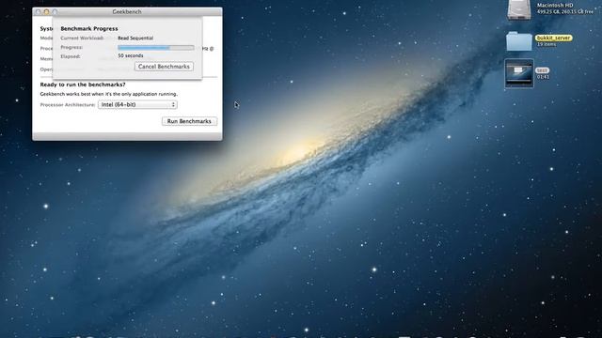
Task: Click the bukkit_server folder label
Action: click(554, 38)
